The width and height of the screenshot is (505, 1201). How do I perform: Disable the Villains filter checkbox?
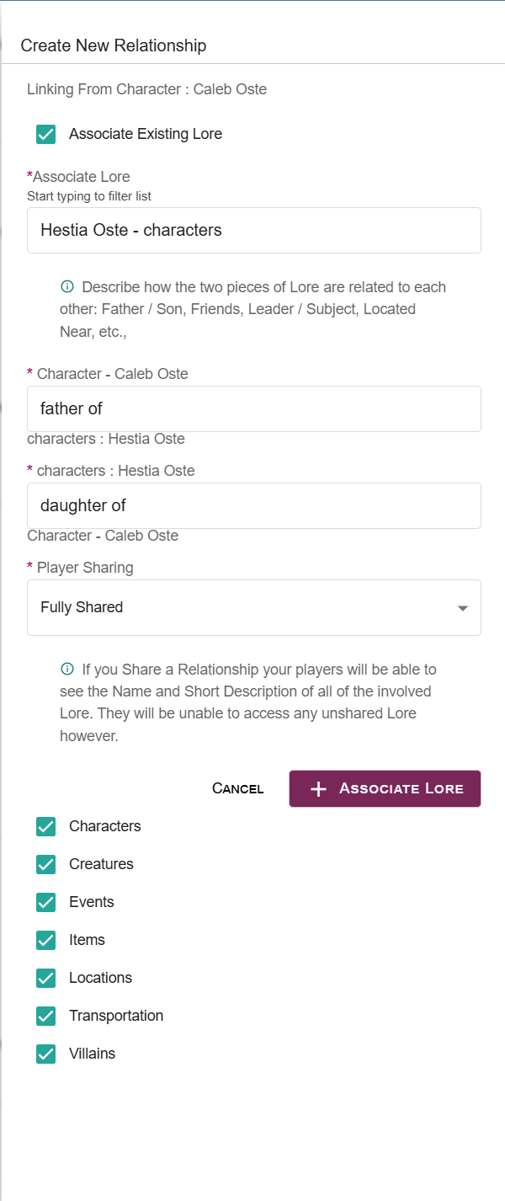pos(46,1054)
